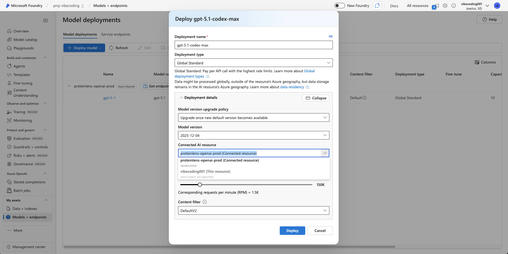Screen dimensions: 508x254
Task: Collapse the left sidebar panel icon
Action: coord(46,20)
